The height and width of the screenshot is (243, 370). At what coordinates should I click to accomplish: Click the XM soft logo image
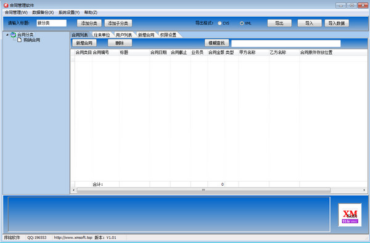(x=350, y=215)
